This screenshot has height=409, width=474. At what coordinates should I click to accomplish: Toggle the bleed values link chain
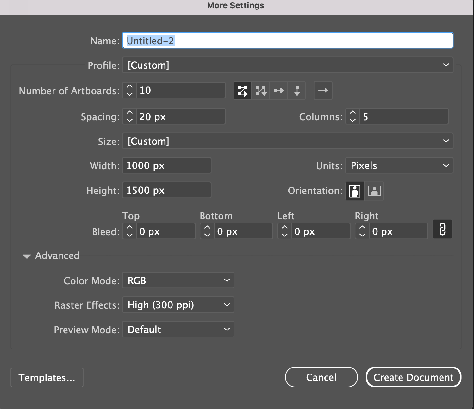tap(442, 229)
